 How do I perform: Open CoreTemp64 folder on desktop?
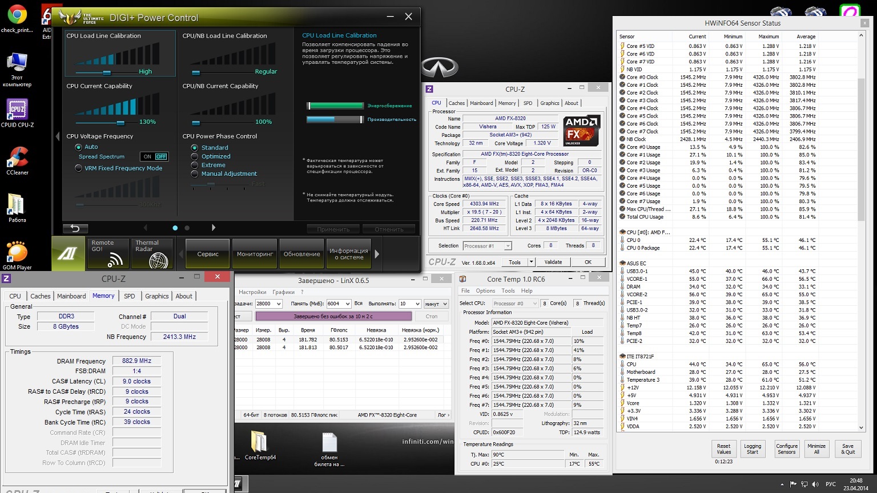[x=260, y=446]
